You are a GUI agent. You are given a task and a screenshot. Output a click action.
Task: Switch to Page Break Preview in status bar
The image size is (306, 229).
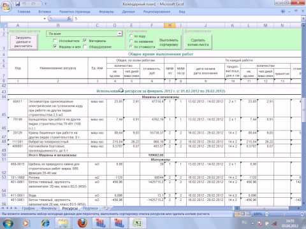coord(248,214)
